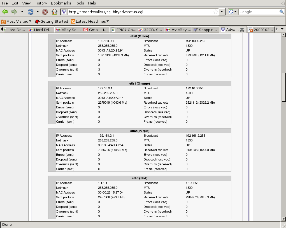Go to the Home page icon
This screenshot has width=286, height=228.
(x=54, y=12)
